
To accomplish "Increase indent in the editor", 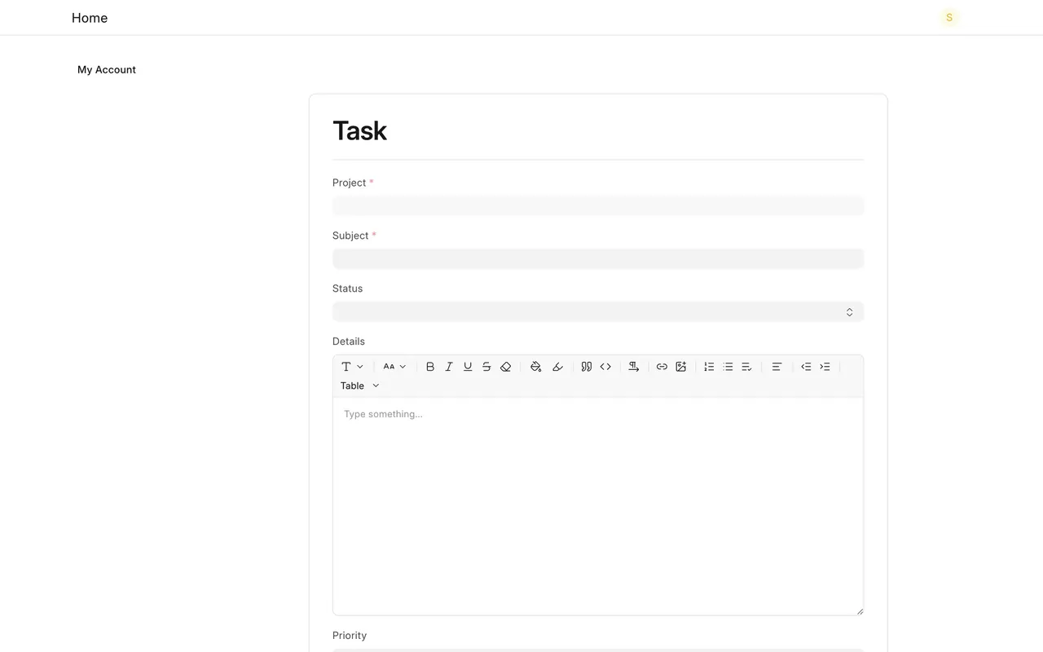I will [825, 367].
